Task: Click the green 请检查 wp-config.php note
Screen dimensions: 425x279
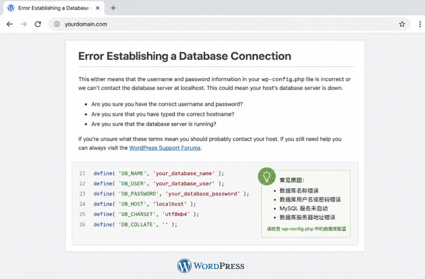Action: click(307, 229)
